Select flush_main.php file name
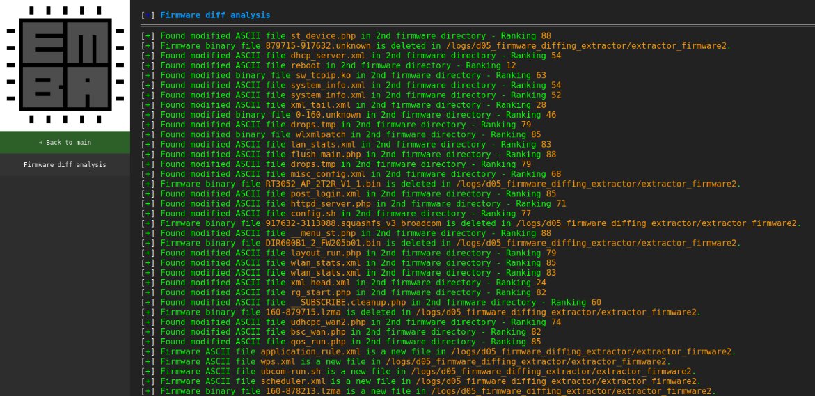Viewport: 815px width, 396px height. tap(326, 155)
